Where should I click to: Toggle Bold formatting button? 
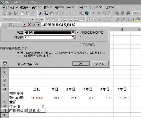48,19
